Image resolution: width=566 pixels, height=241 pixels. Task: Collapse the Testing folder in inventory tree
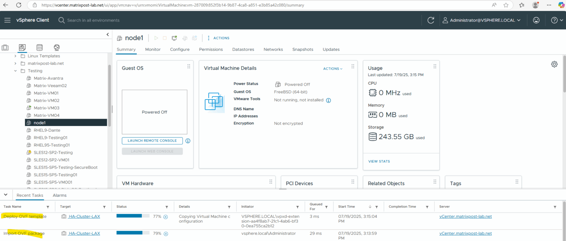point(15,70)
